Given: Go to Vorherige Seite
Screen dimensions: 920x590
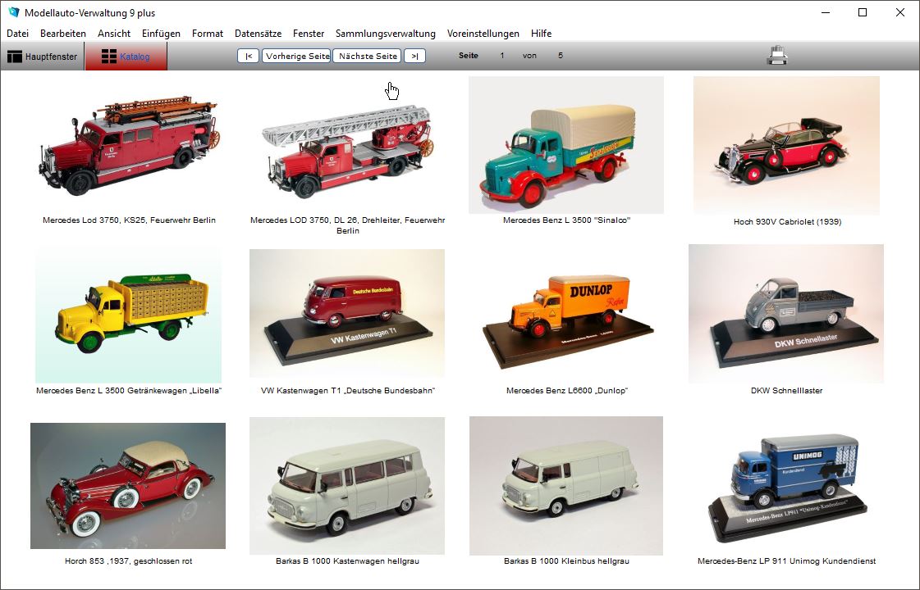Looking at the screenshot, I should (296, 56).
